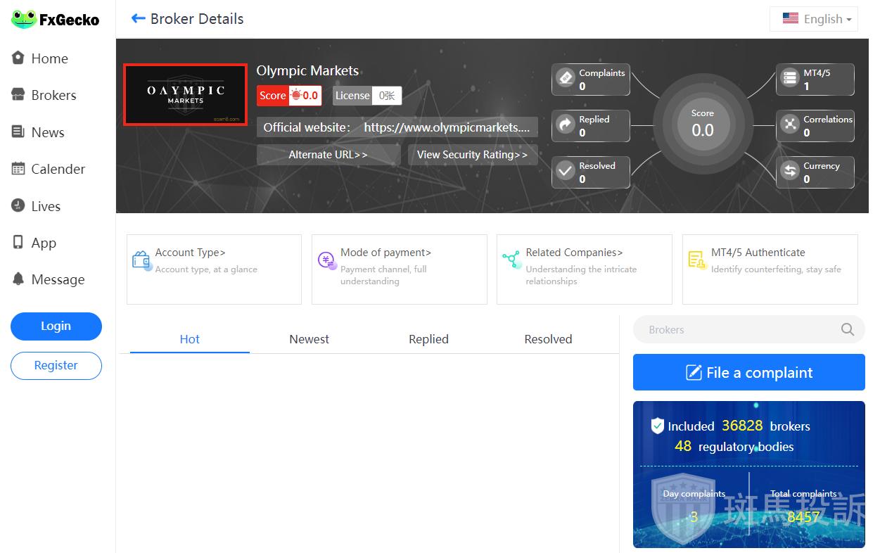This screenshot has width=880, height=553.
Task: Click the Correlations network icon
Action: (x=790, y=125)
